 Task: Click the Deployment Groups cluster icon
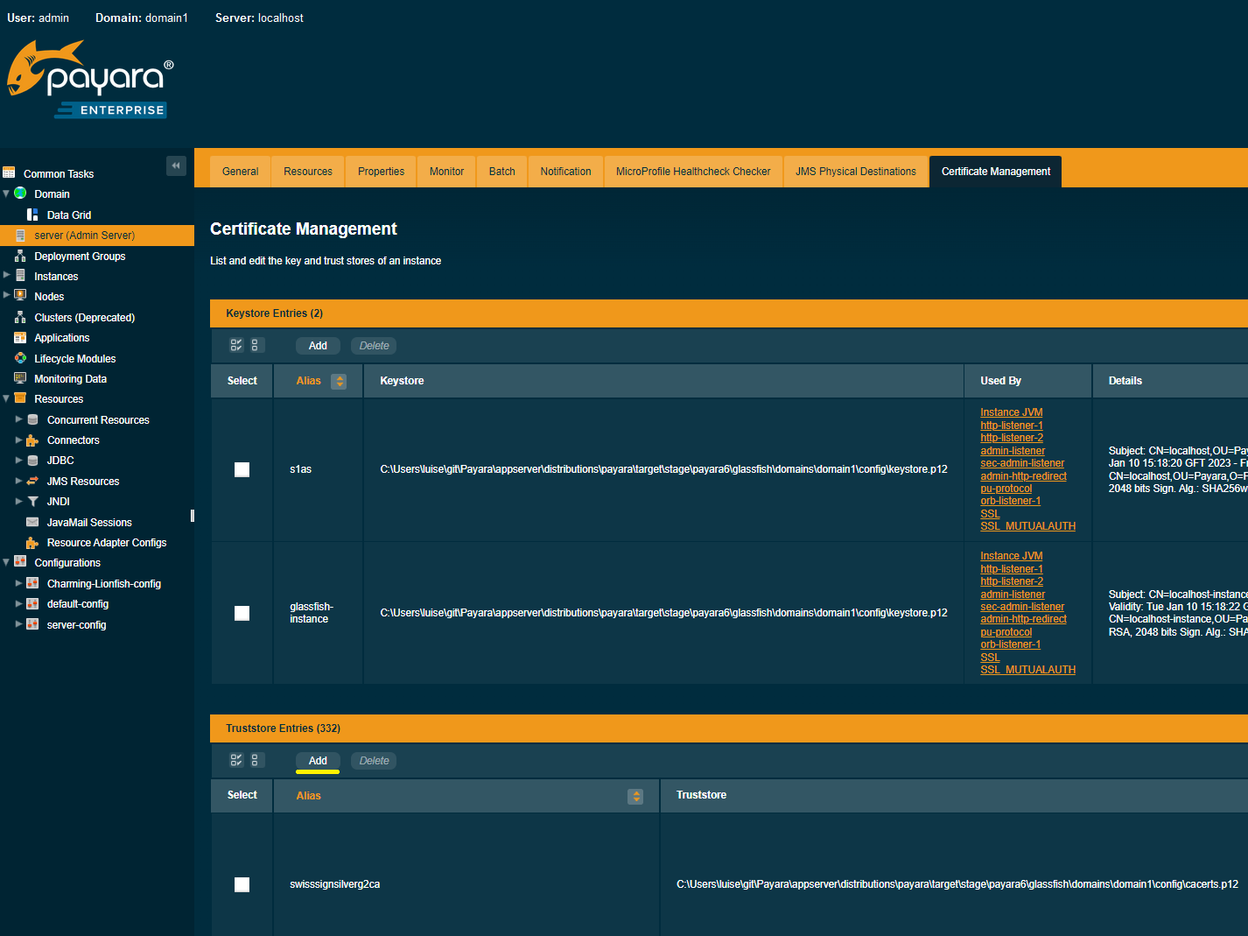[21, 256]
